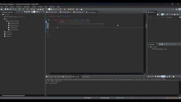Expand JRE System Library node
Image resolution: width=181 pixels, height=102 pixels.
3,17
